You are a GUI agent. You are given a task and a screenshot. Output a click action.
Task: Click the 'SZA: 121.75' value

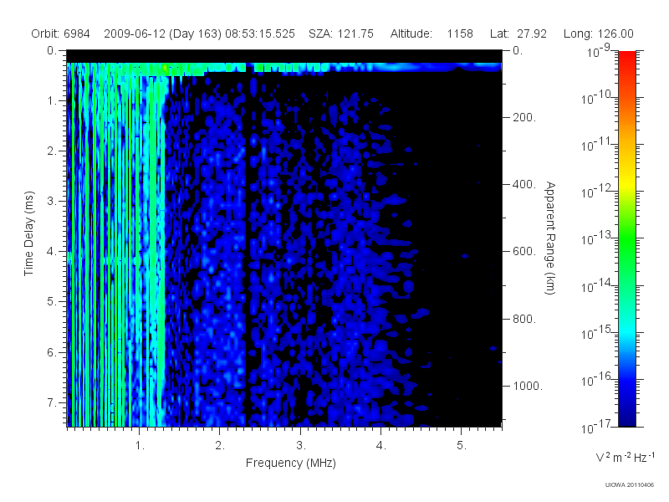coord(341,33)
